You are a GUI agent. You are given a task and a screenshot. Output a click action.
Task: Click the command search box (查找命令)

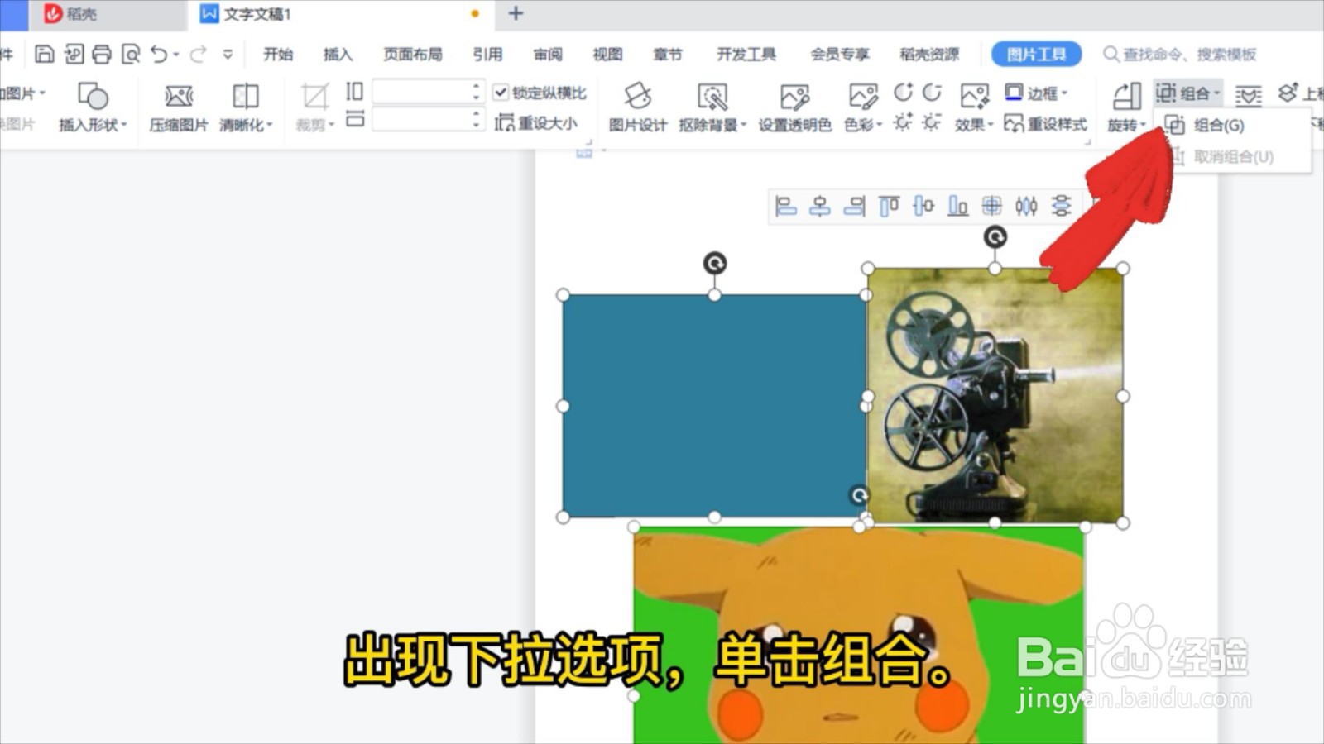[x=1182, y=55]
